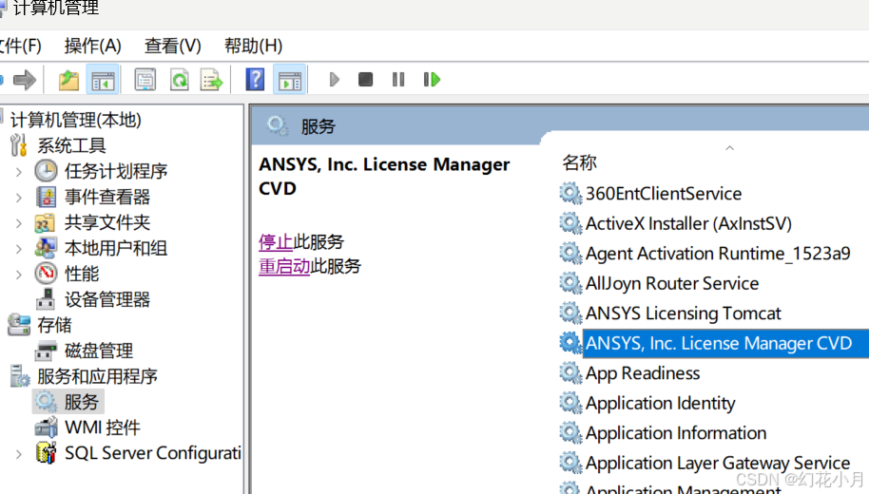The image size is (869, 494).
Task: Click the Export List toolbar icon
Action: [211, 80]
